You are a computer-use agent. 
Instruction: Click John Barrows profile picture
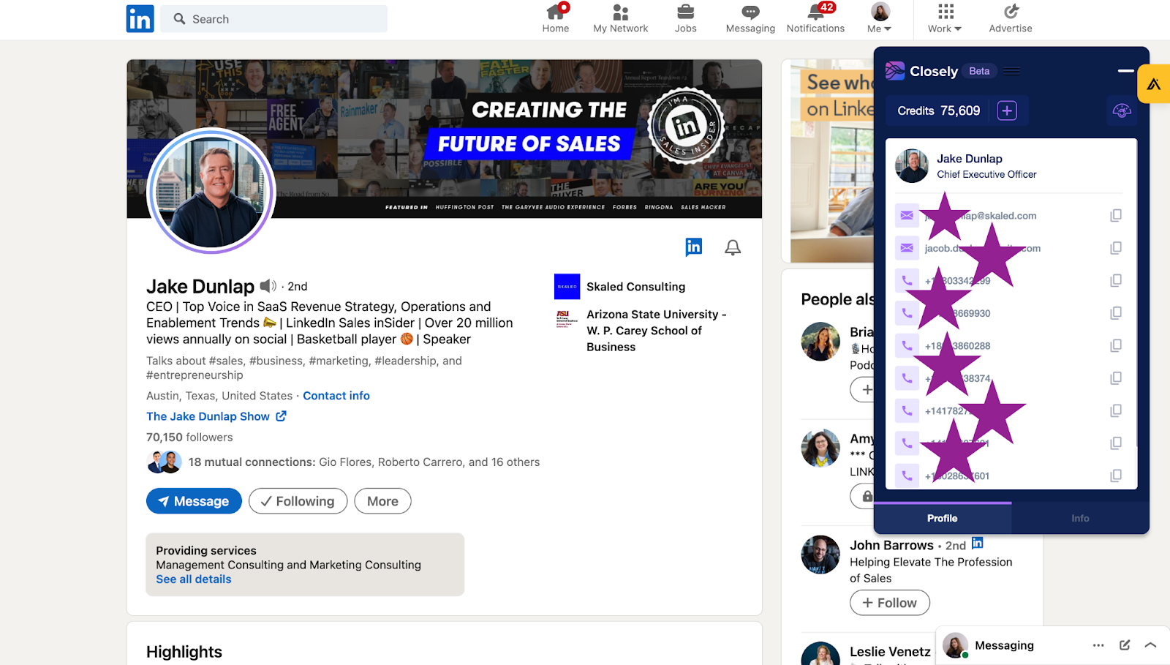(820, 555)
